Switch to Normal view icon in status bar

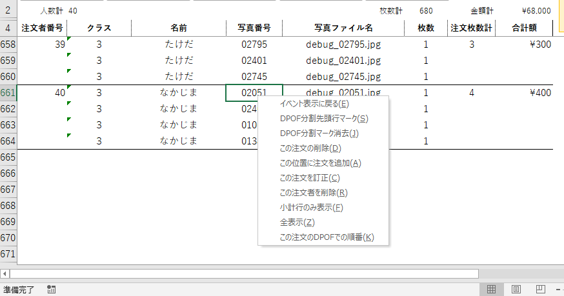pos(491,289)
